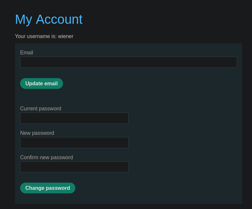Focus the Email input field
252x209 pixels.
[129, 62]
